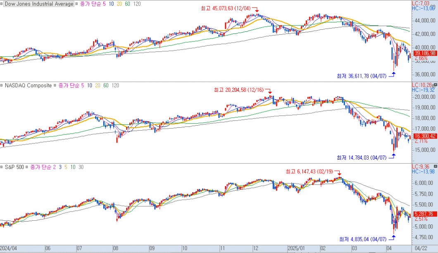Click the 2024/04 start date on the time axis
The width and height of the screenshot is (438, 253).
click(x=9, y=248)
